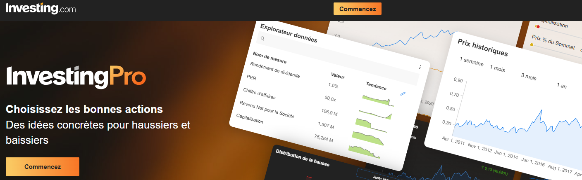Click the Choisissez les bonnes actions headline
The width and height of the screenshot is (582, 180).
pyautogui.click(x=84, y=110)
